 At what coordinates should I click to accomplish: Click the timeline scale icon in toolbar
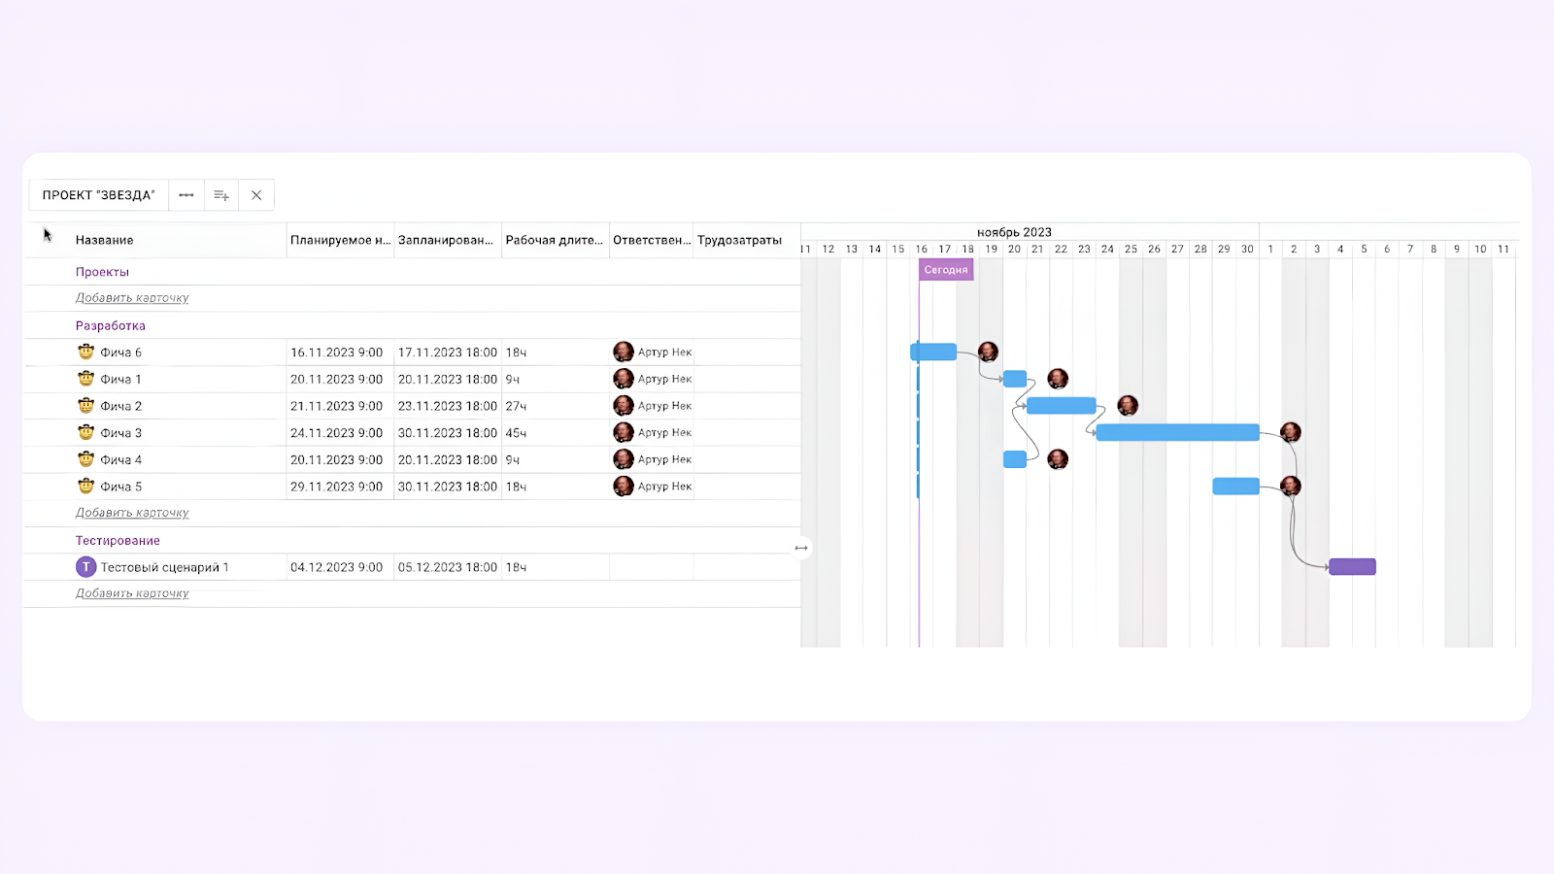(x=186, y=195)
